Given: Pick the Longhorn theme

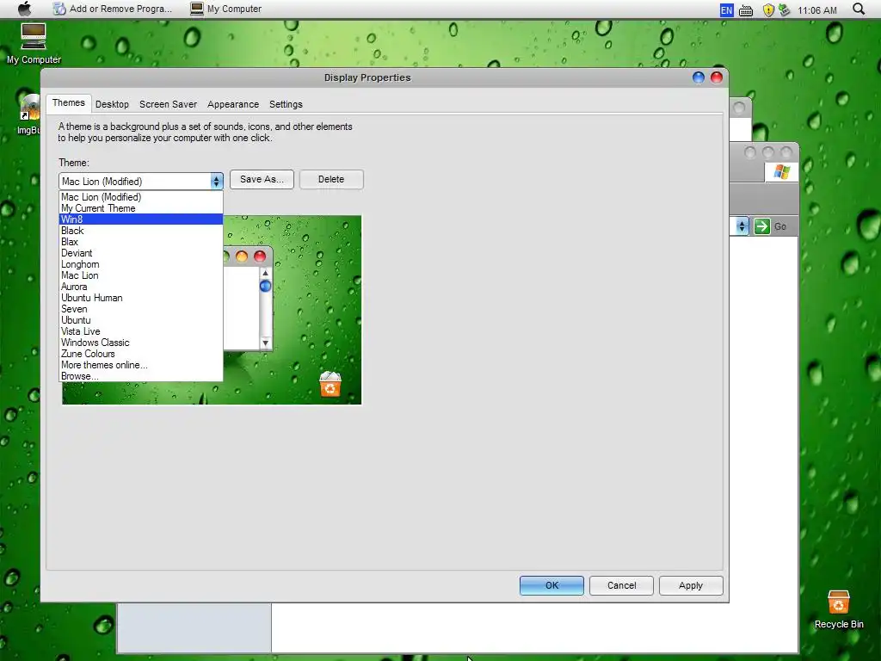Looking at the screenshot, I should coord(140,264).
